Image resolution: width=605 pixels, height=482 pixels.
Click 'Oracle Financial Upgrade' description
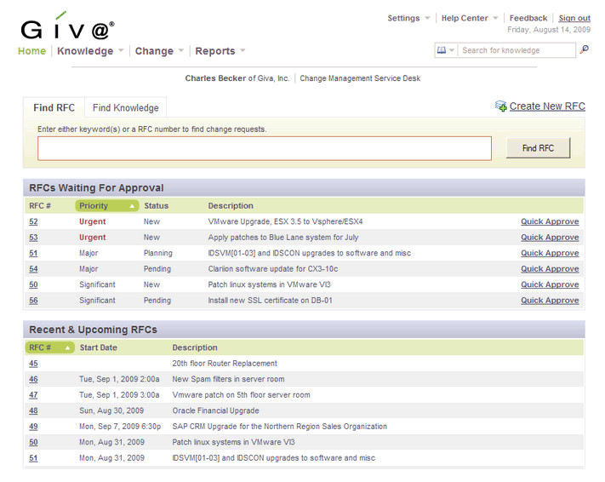[215, 411]
